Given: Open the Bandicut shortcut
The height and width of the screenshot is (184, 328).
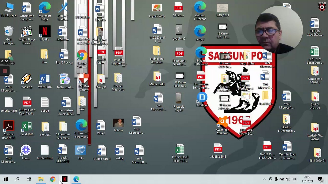Looking at the screenshot, I should (202, 100).
